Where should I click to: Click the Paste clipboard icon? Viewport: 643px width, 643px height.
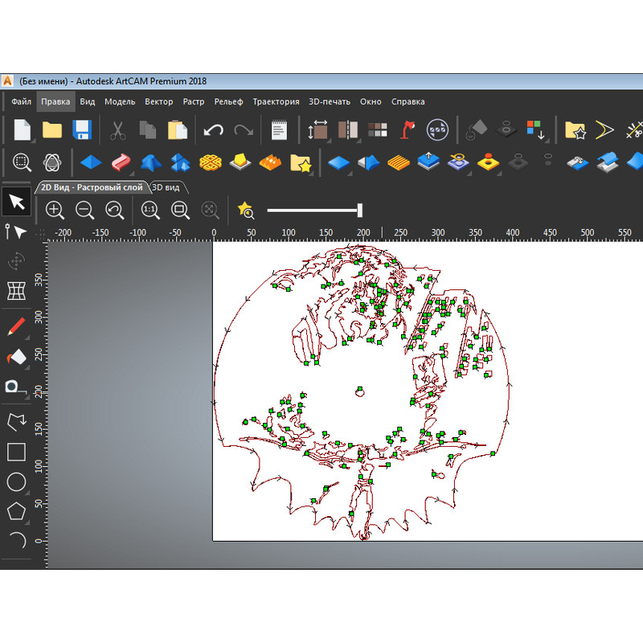pos(177,129)
